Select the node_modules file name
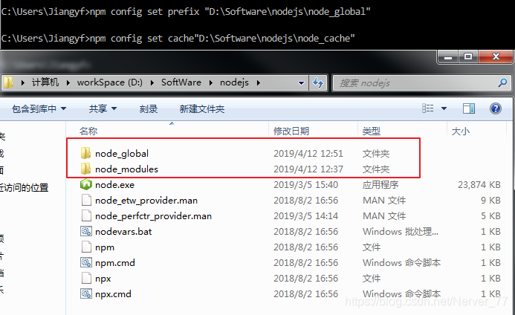515x315 pixels. tap(126, 169)
